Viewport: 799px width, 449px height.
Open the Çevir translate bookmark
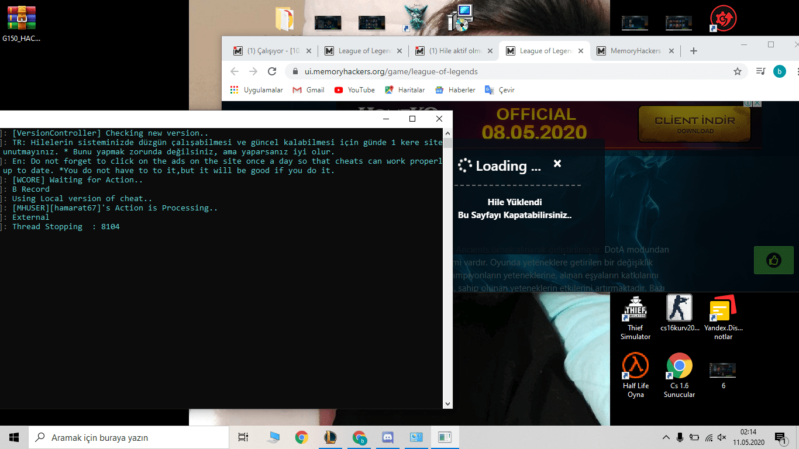click(500, 90)
